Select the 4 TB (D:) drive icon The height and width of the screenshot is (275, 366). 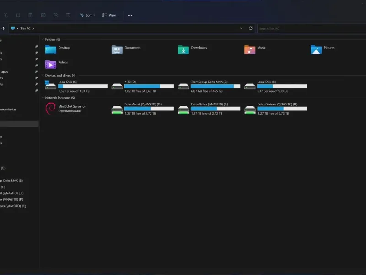click(x=117, y=87)
